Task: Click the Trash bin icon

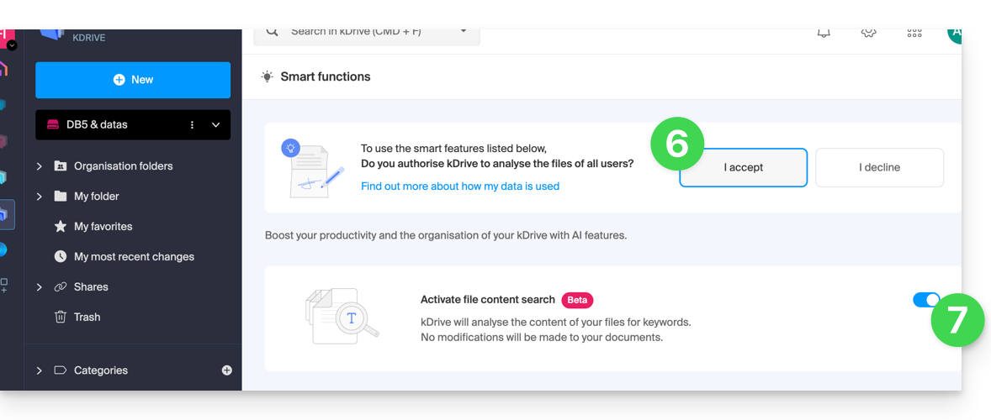Action: 60,317
